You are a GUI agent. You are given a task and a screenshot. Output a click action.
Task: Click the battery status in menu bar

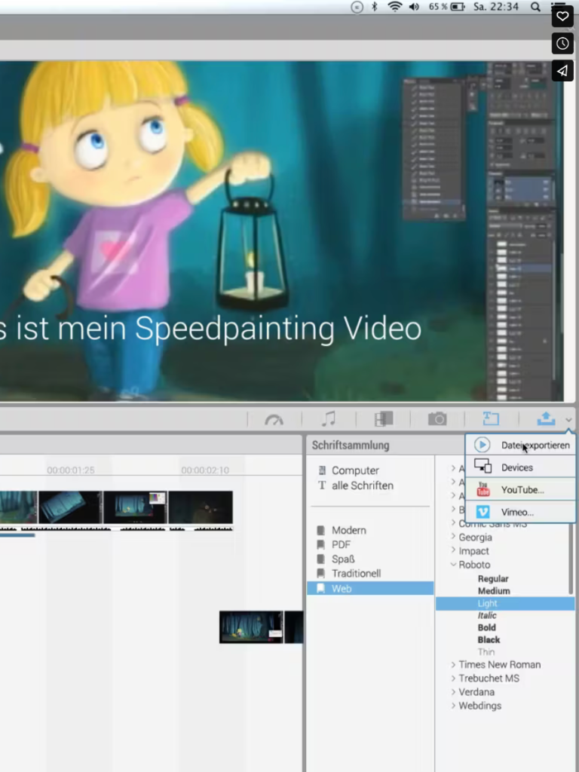click(446, 7)
